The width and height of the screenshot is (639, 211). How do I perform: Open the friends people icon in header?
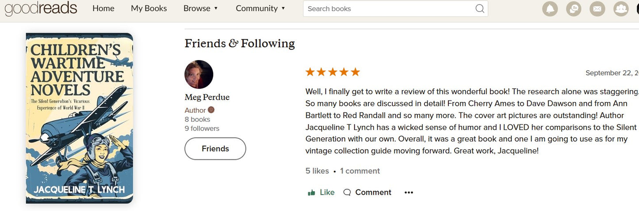(621, 9)
